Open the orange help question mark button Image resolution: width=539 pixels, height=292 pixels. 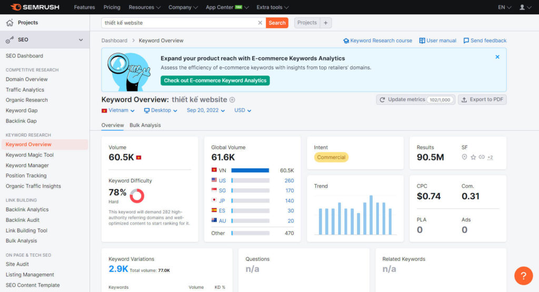[x=523, y=275]
